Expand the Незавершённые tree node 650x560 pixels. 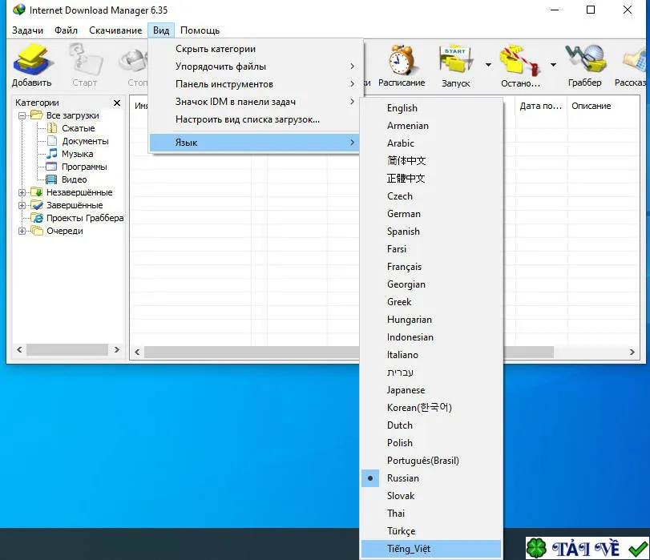(22, 193)
